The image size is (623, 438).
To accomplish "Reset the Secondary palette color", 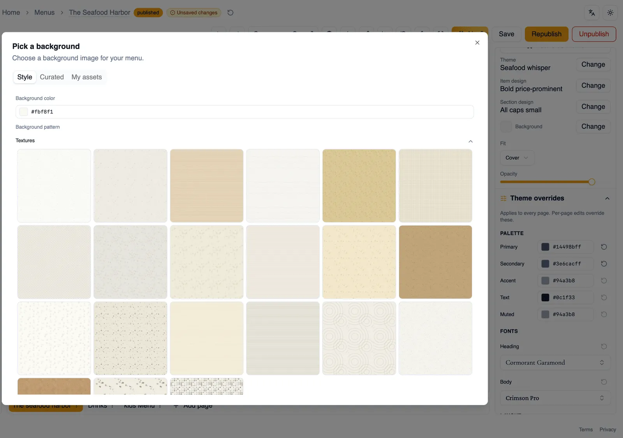I will [604, 264].
